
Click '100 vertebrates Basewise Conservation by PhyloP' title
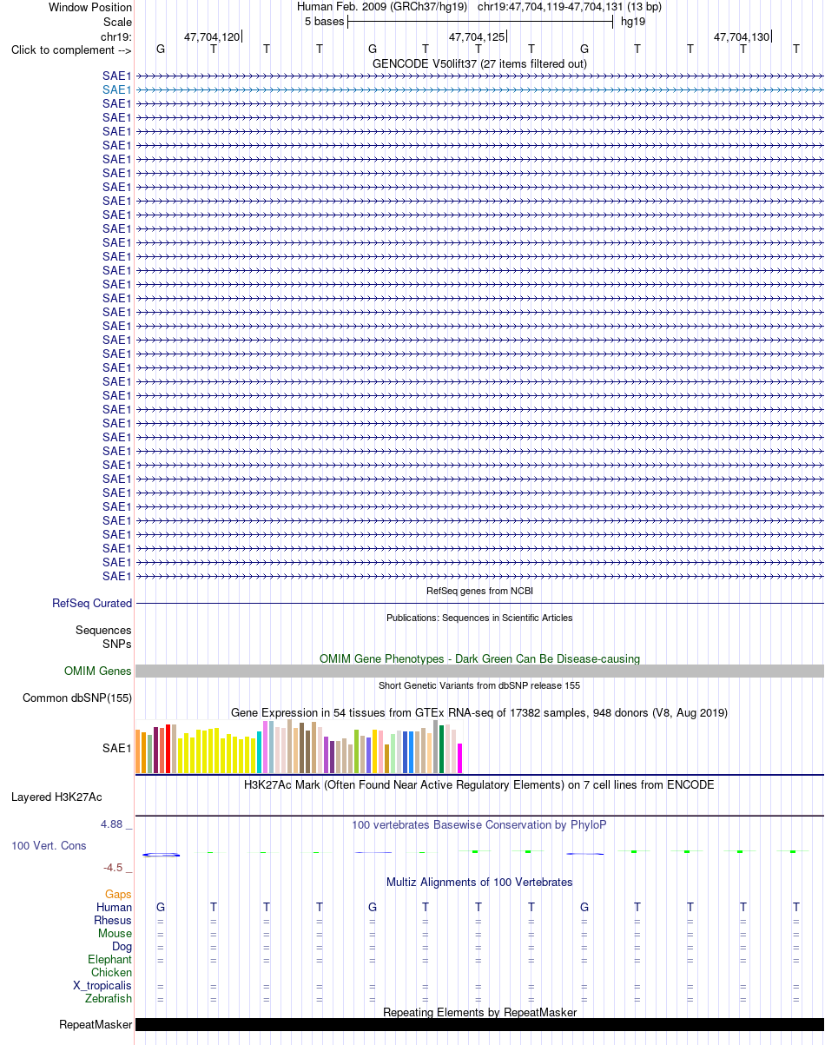coord(479,824)
